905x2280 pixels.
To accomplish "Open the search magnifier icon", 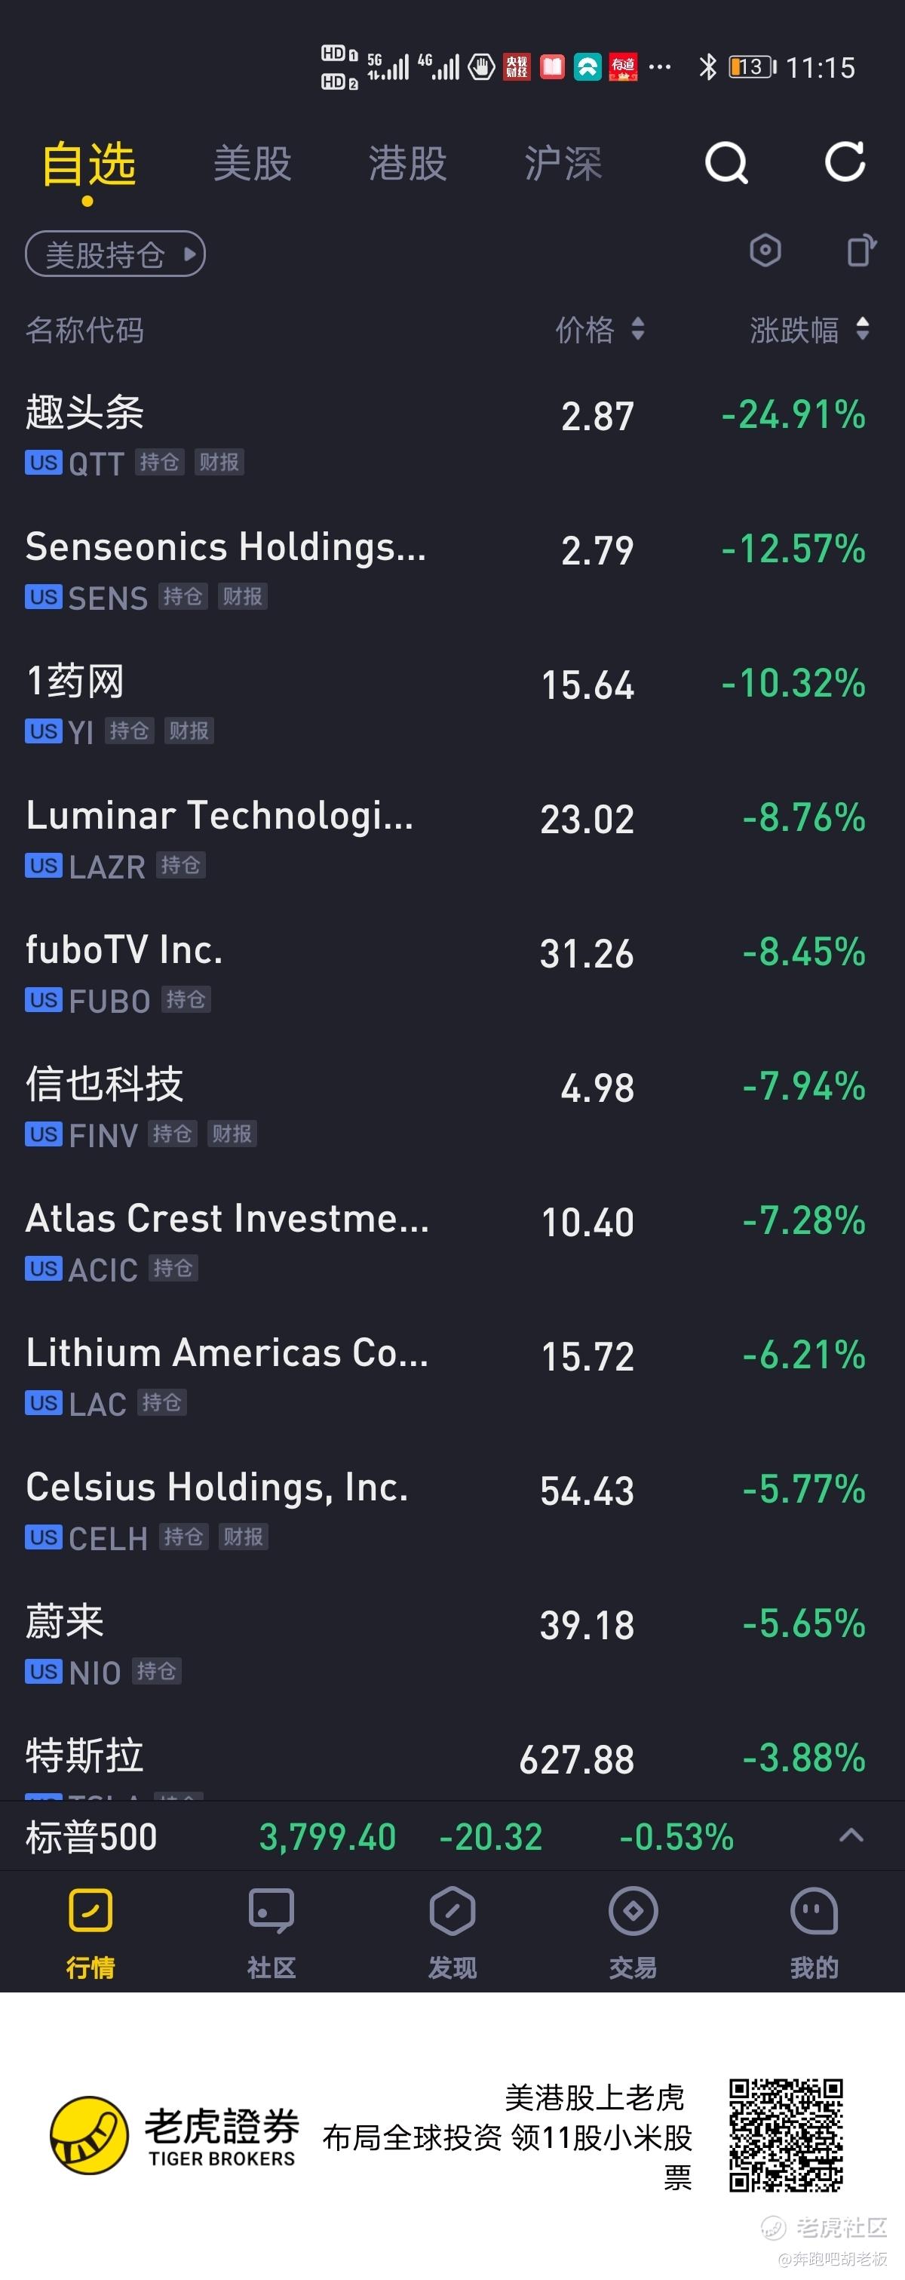I will point(726,163).
